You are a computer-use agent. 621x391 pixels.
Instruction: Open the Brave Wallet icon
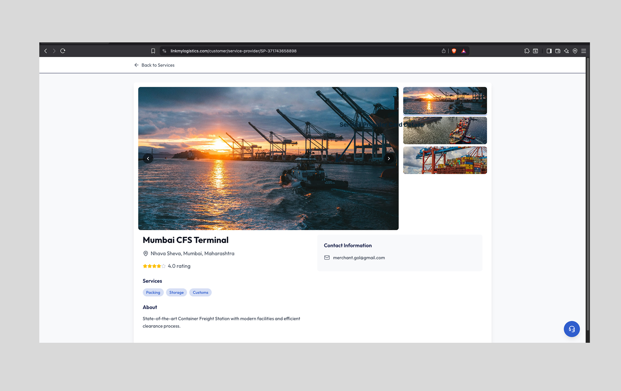point(558,51)
